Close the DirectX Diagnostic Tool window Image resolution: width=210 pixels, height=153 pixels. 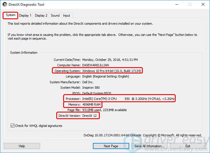coord(203,4)
